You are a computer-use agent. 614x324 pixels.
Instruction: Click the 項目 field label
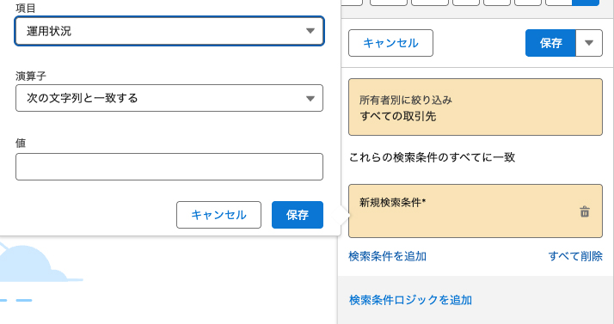pyautogui.click(x=26, y=9)
